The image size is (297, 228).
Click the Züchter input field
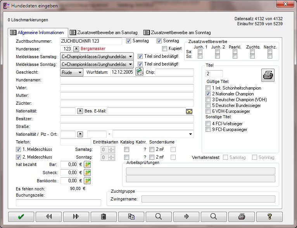127,103
